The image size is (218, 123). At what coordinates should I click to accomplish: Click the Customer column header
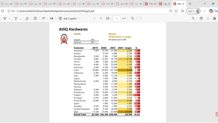click(x=79, y=48)
